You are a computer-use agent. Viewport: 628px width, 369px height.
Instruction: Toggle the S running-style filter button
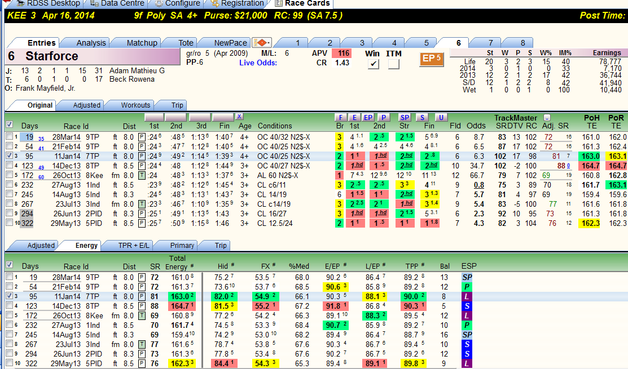pyautogui.click(x=422, y=117)
